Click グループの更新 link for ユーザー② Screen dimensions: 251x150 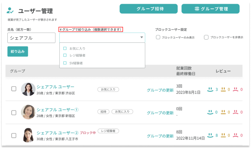(x=160, y=136)
